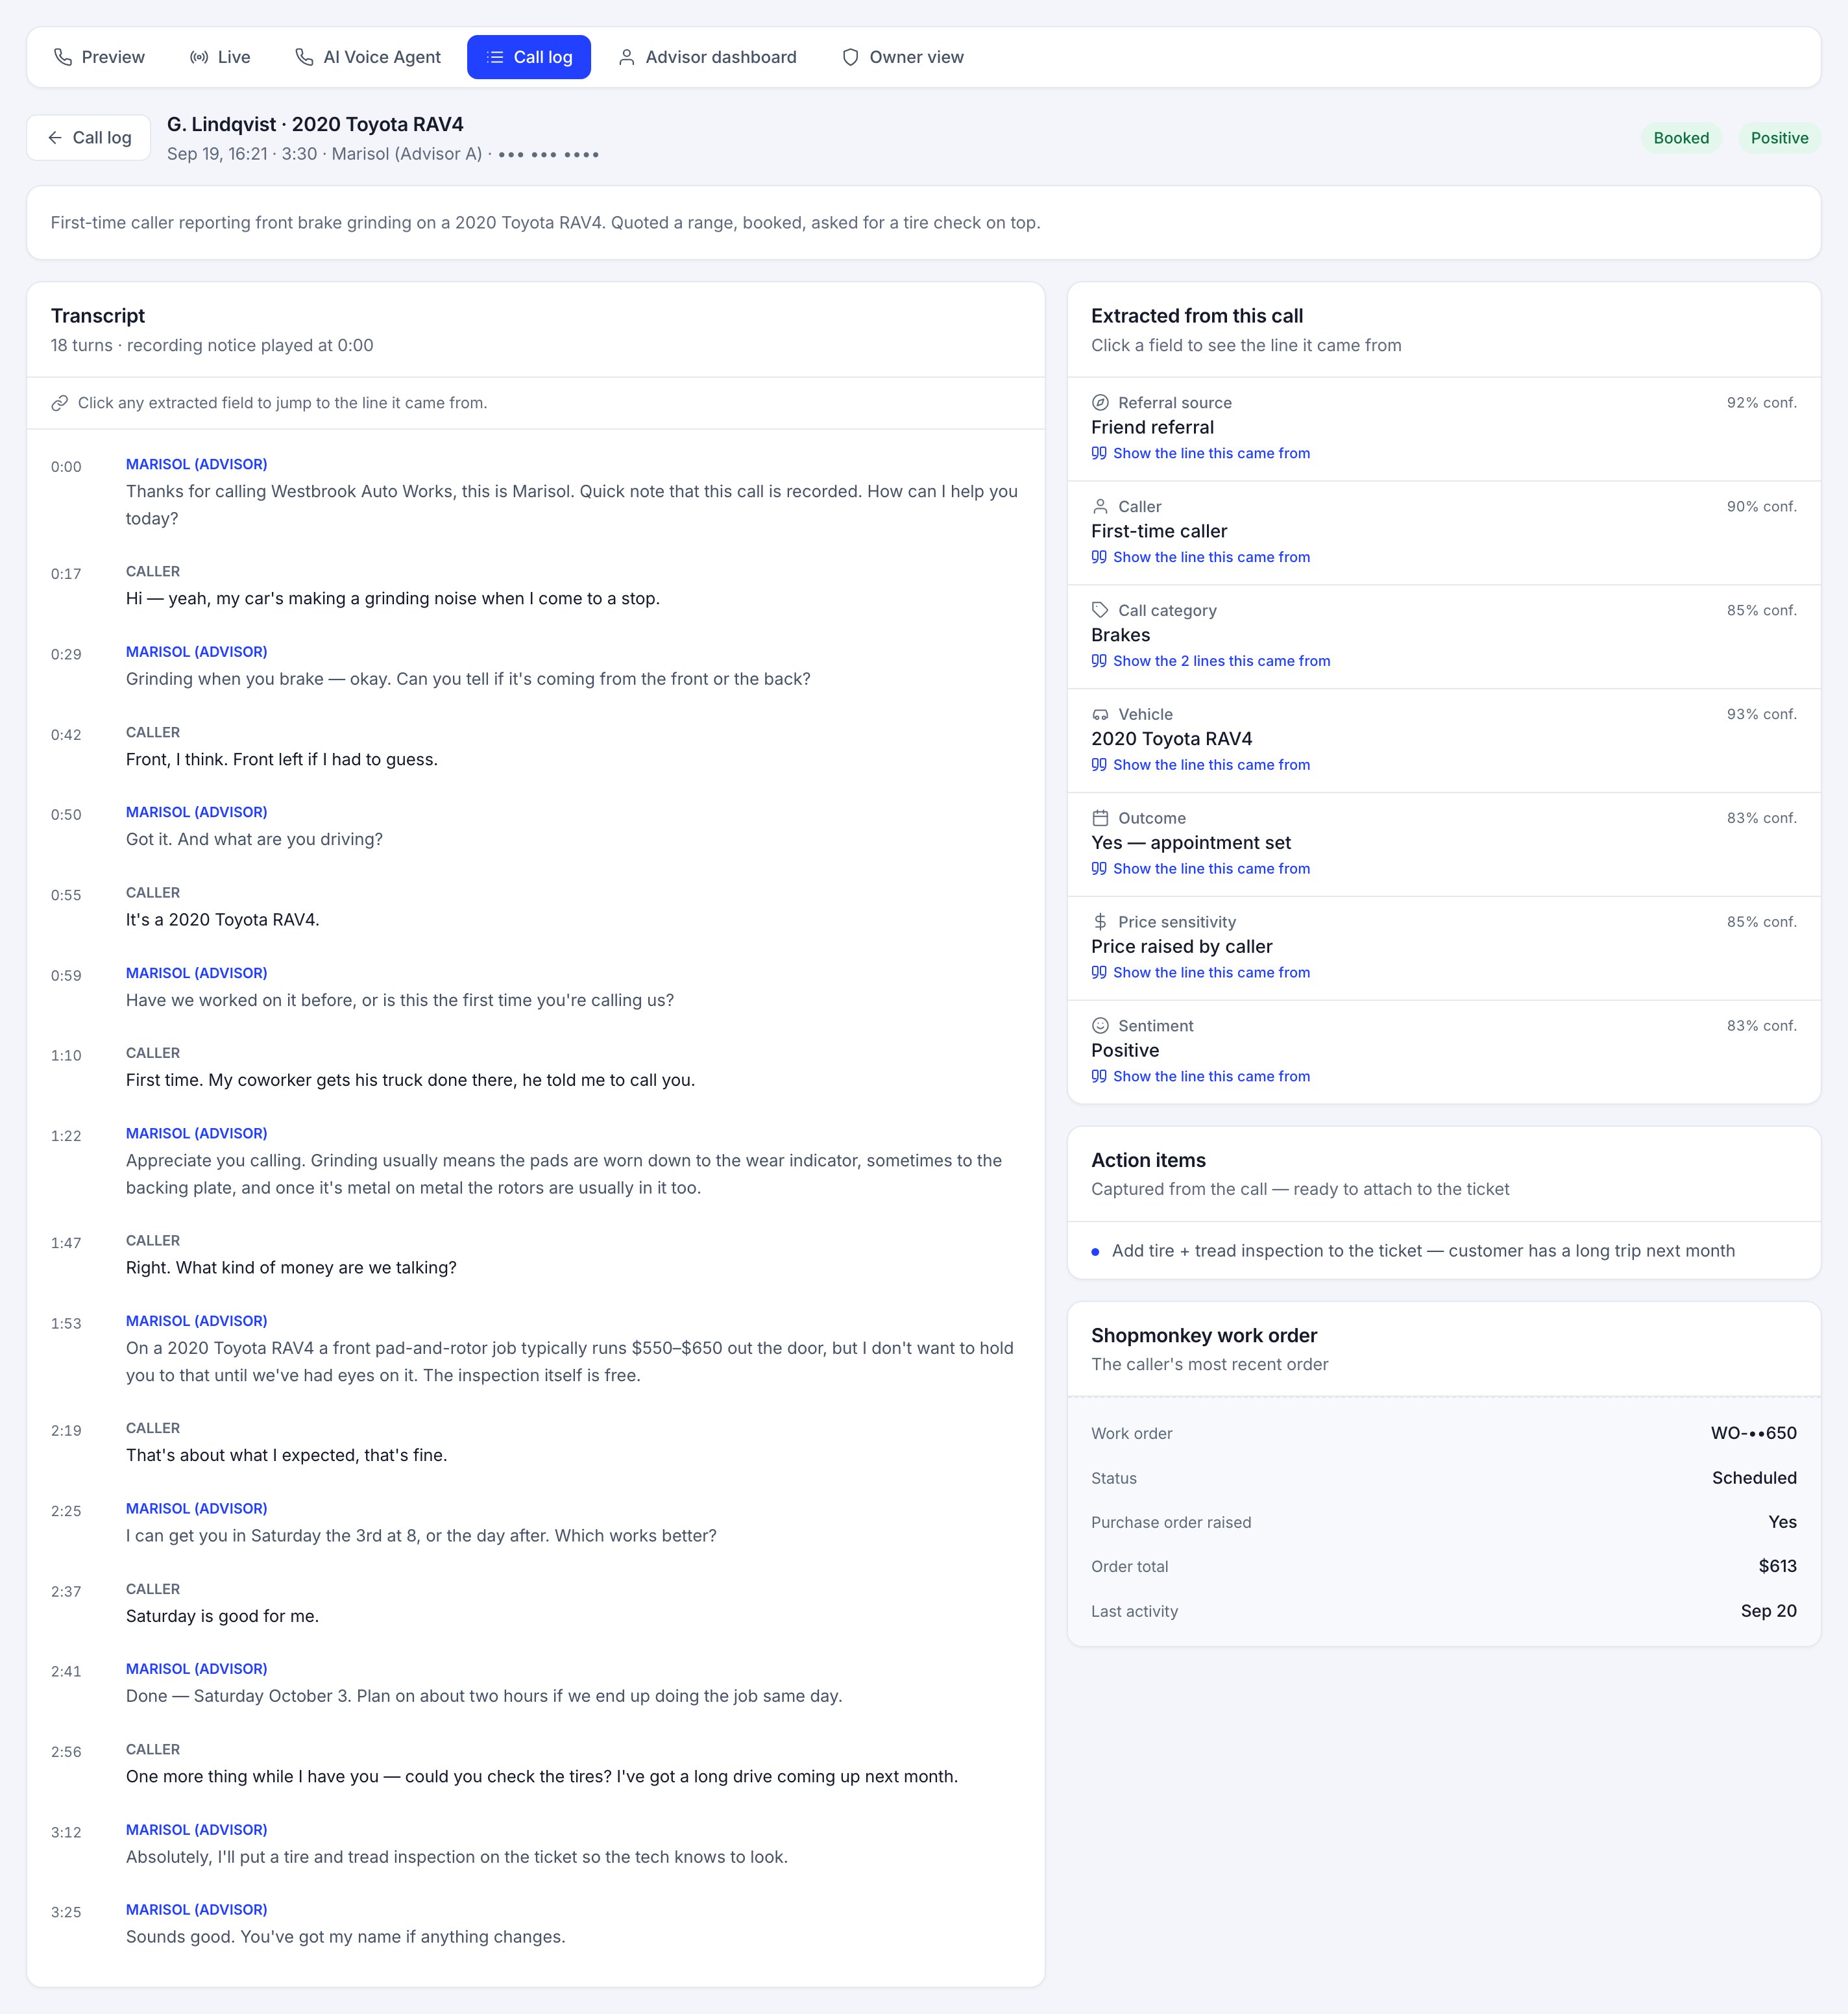Click the Vehicle car icon
The width and height of the screenshot is (1848, 2014).
coord(1100,715)
